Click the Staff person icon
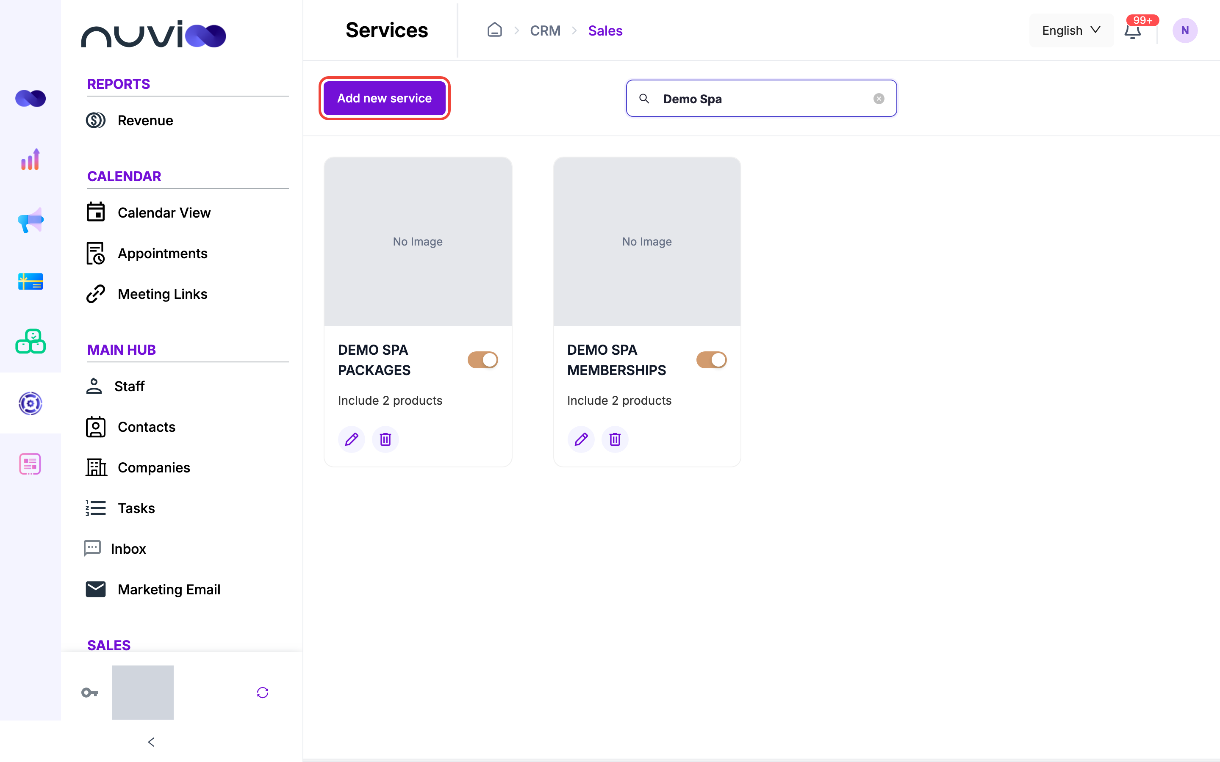The image size is (1220, 762). [94, 386]
